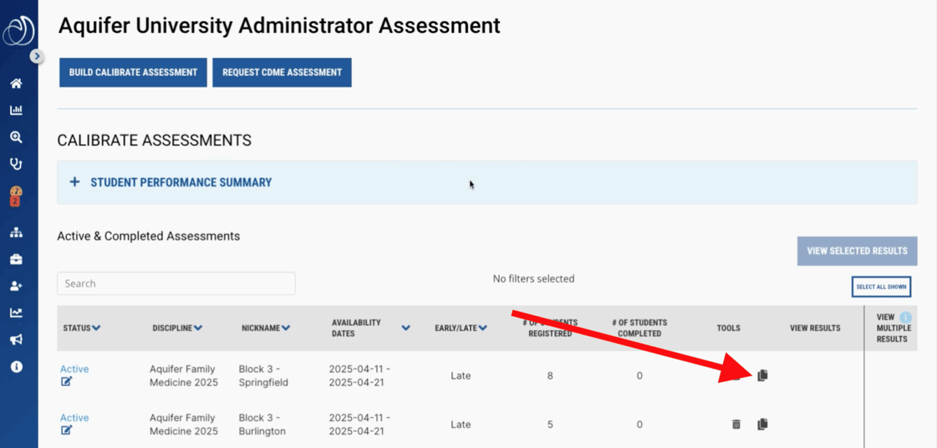Image resolution: width=937 pixels, height=448 pixels.
Task: Edit the first Active assessment
Action: [67, 381]
